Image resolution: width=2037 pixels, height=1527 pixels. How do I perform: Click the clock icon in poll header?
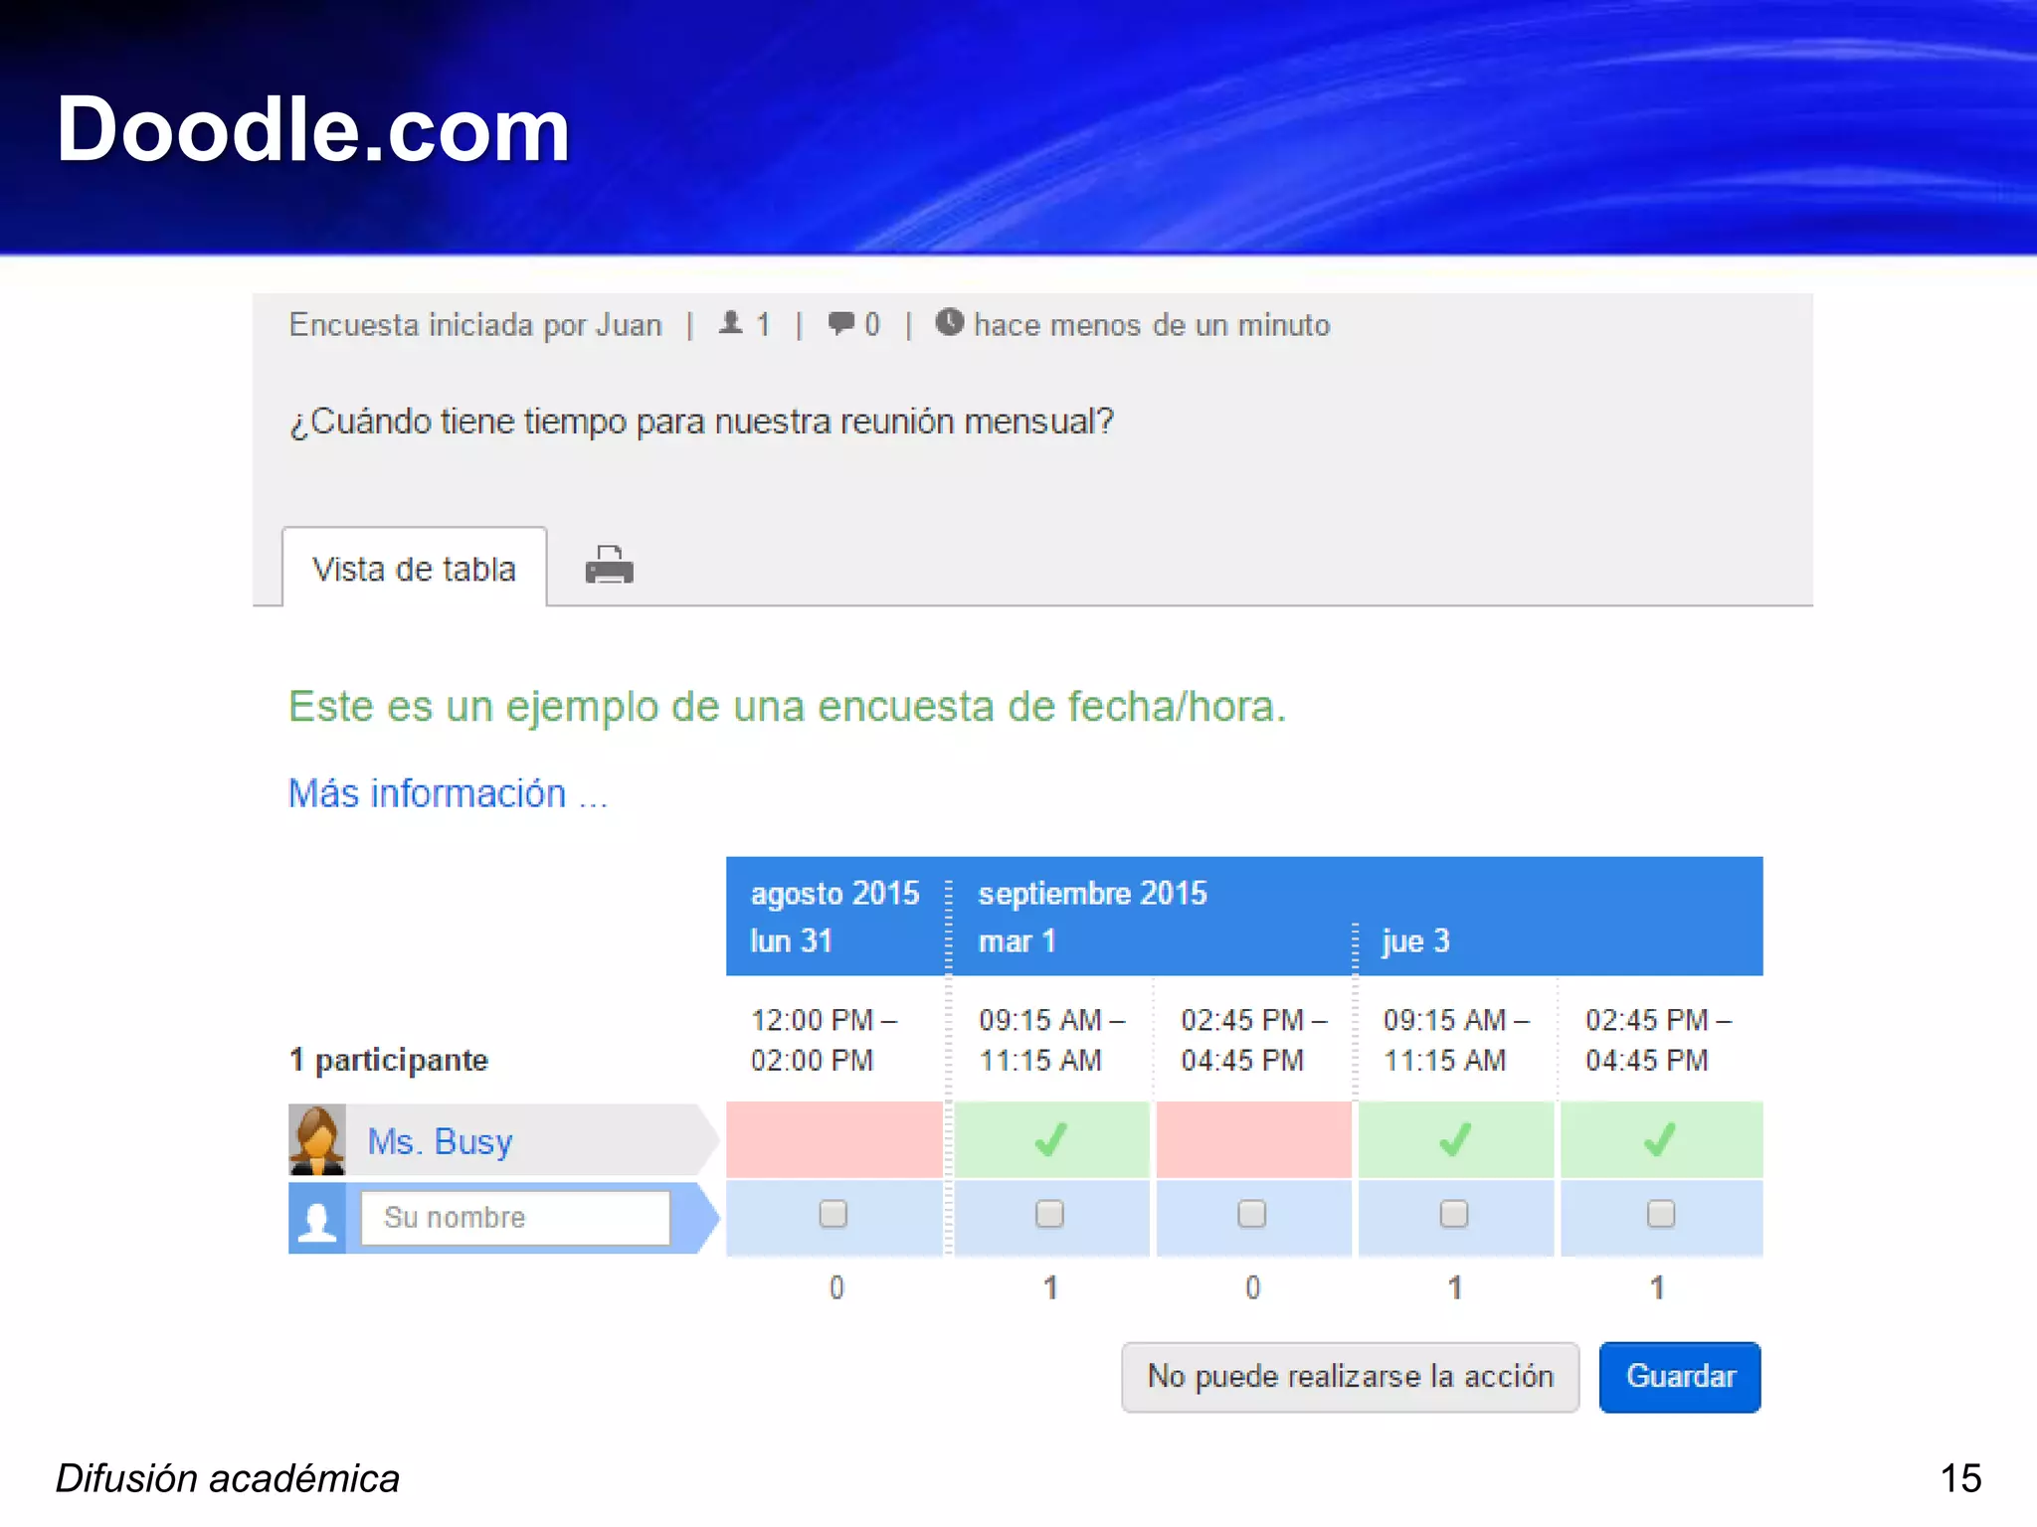(x=949, y=322)
